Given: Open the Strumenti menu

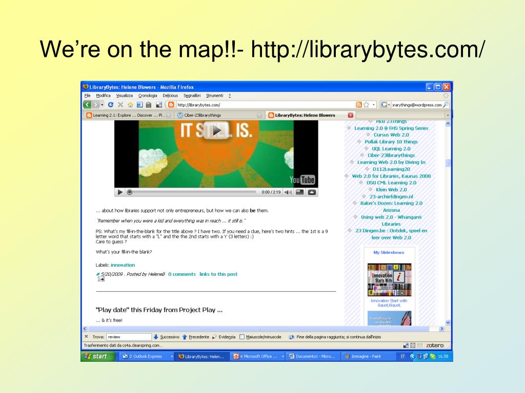Looking at the screenshot, I should point(215,96).
